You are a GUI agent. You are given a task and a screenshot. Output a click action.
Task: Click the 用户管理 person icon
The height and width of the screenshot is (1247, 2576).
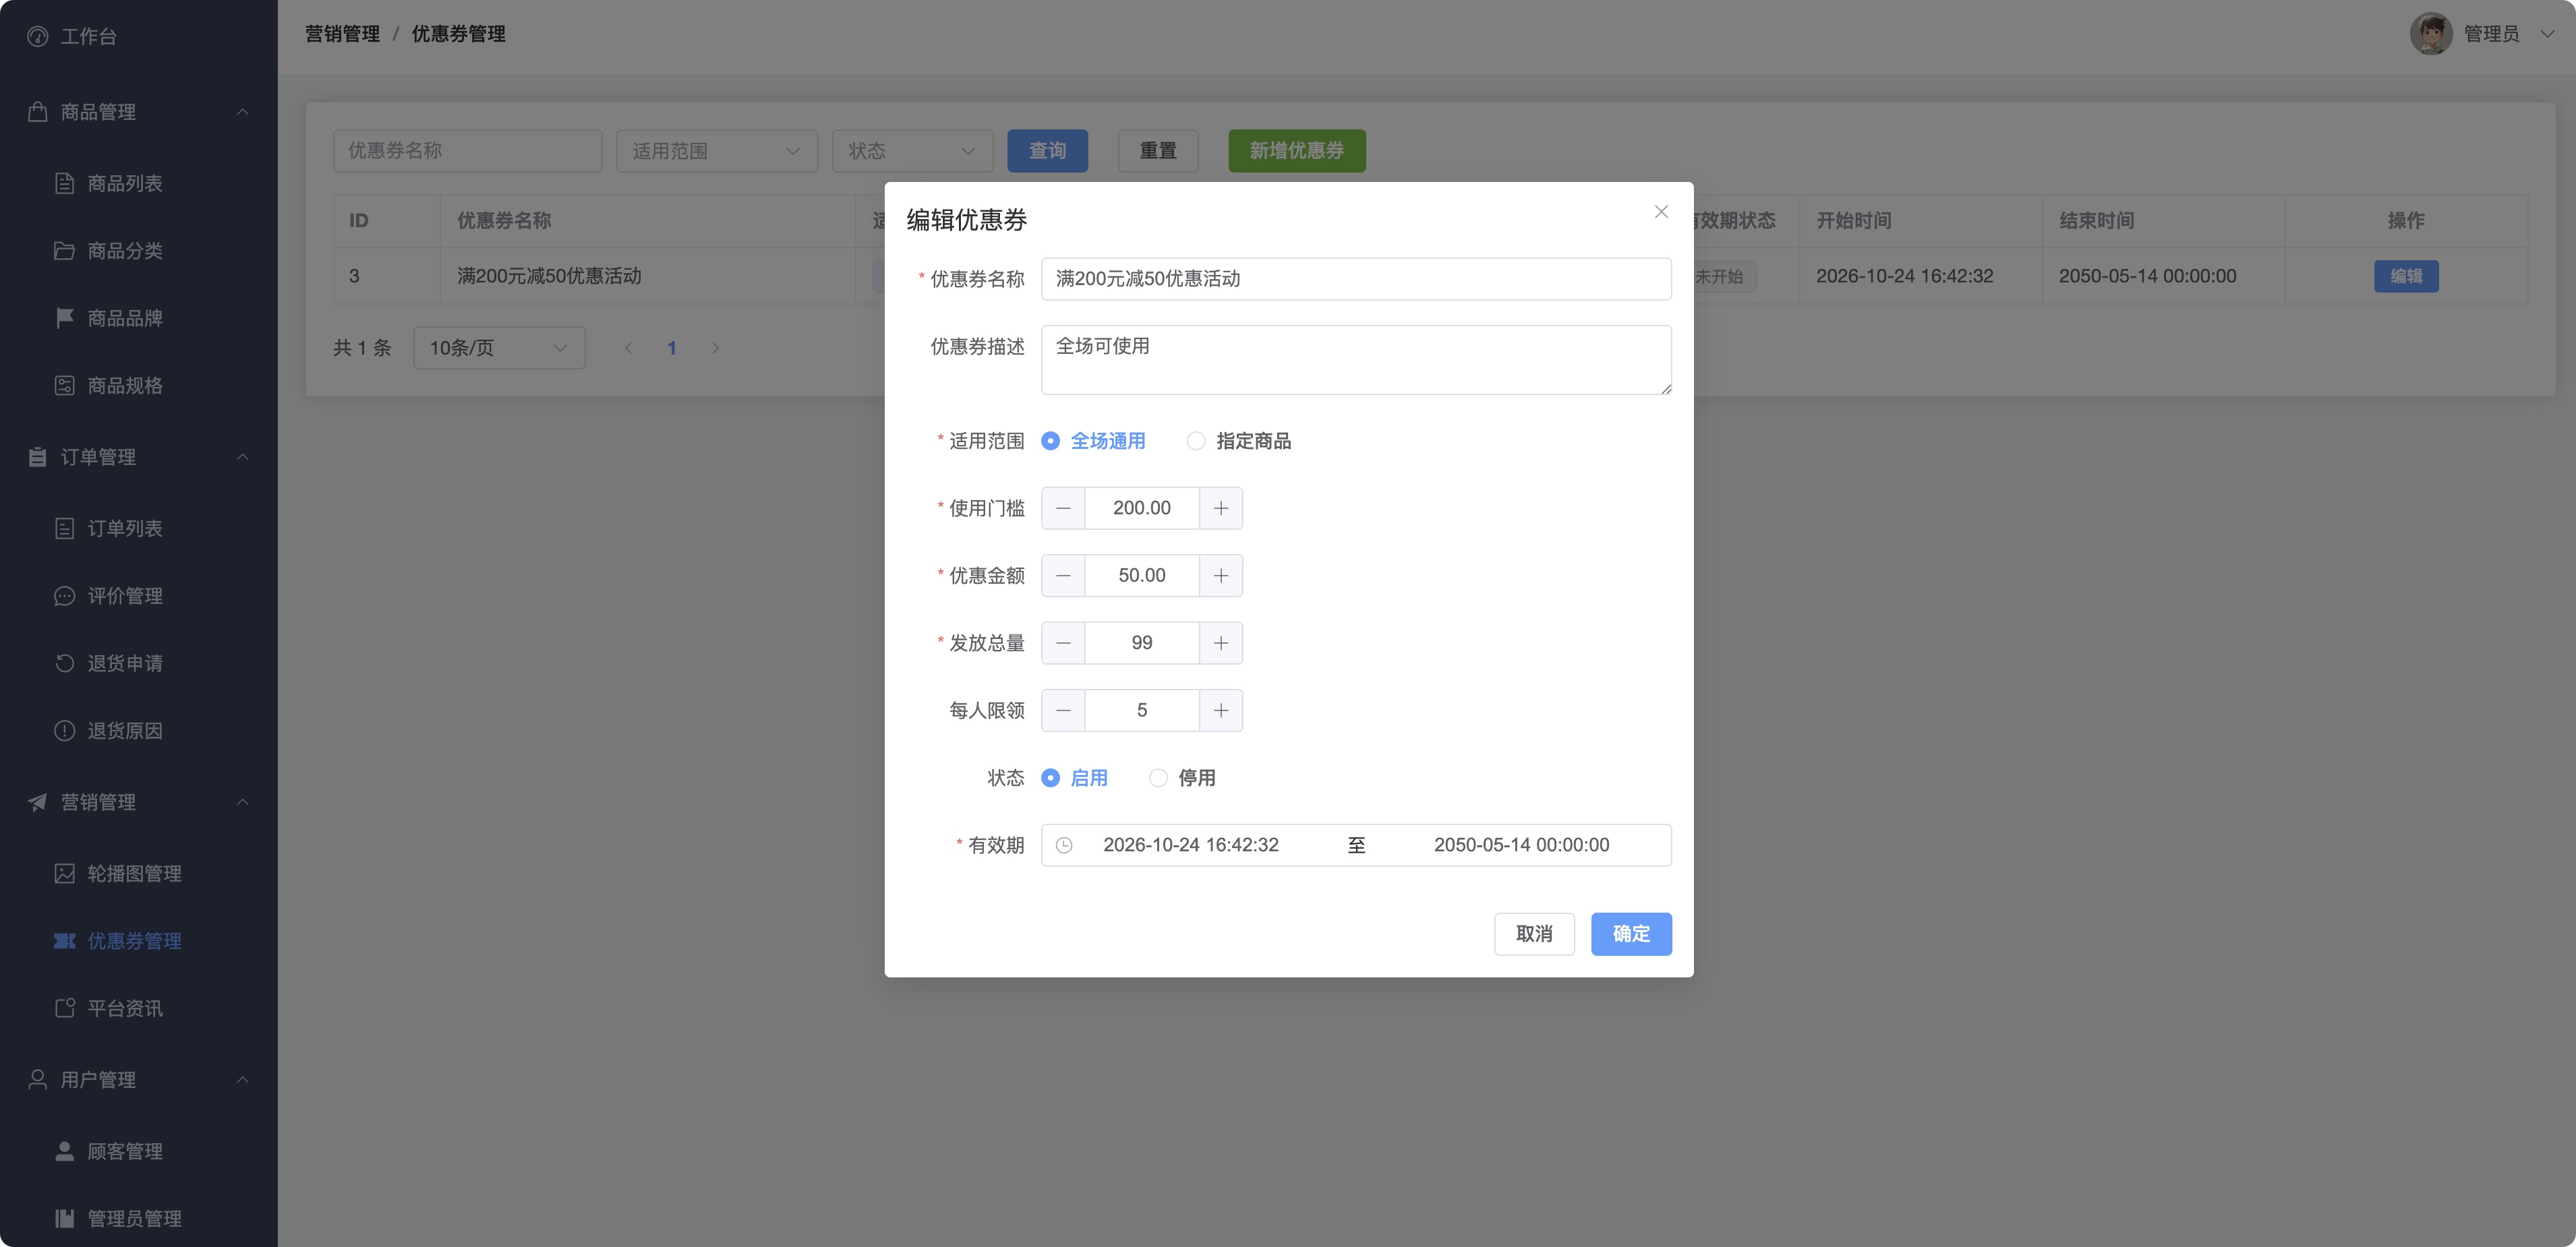click(x=38, y=1080)
